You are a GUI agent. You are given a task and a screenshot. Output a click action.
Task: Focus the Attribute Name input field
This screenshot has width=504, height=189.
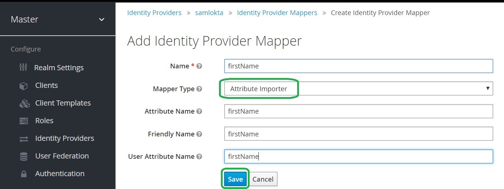click(x=358, y=111)
